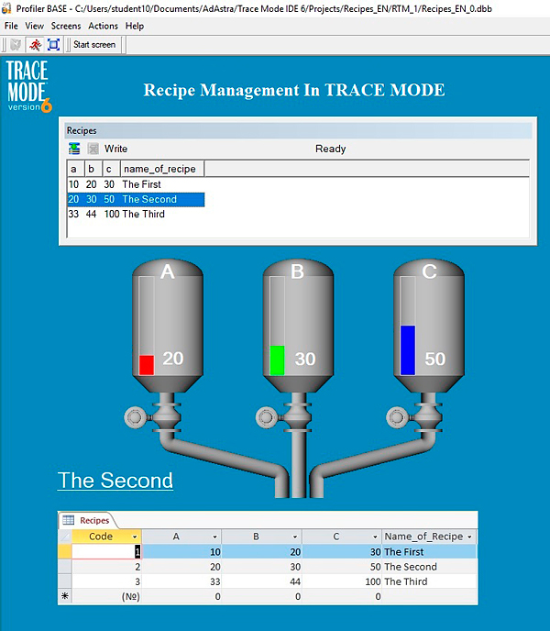Click the greyed save icon next to Write
Viewport: 550px width, 631px height.
(x=93, y=149)
